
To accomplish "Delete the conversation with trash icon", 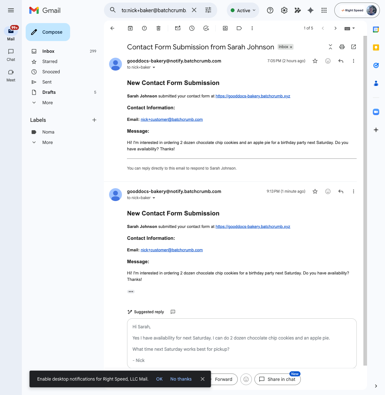I will (158, 28).
